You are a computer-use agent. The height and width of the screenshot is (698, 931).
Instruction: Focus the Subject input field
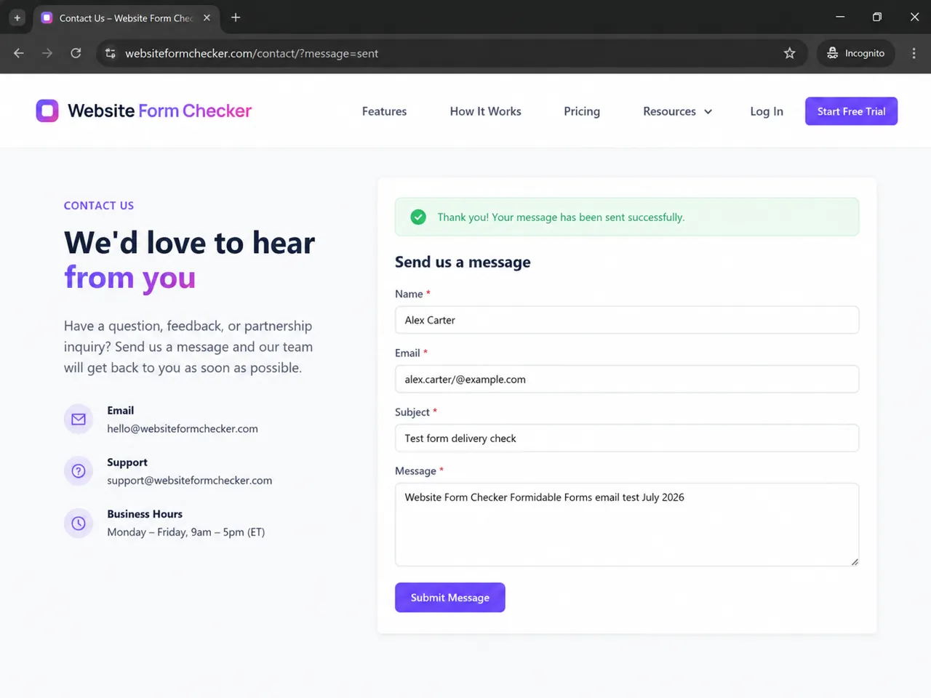point(627,438)
